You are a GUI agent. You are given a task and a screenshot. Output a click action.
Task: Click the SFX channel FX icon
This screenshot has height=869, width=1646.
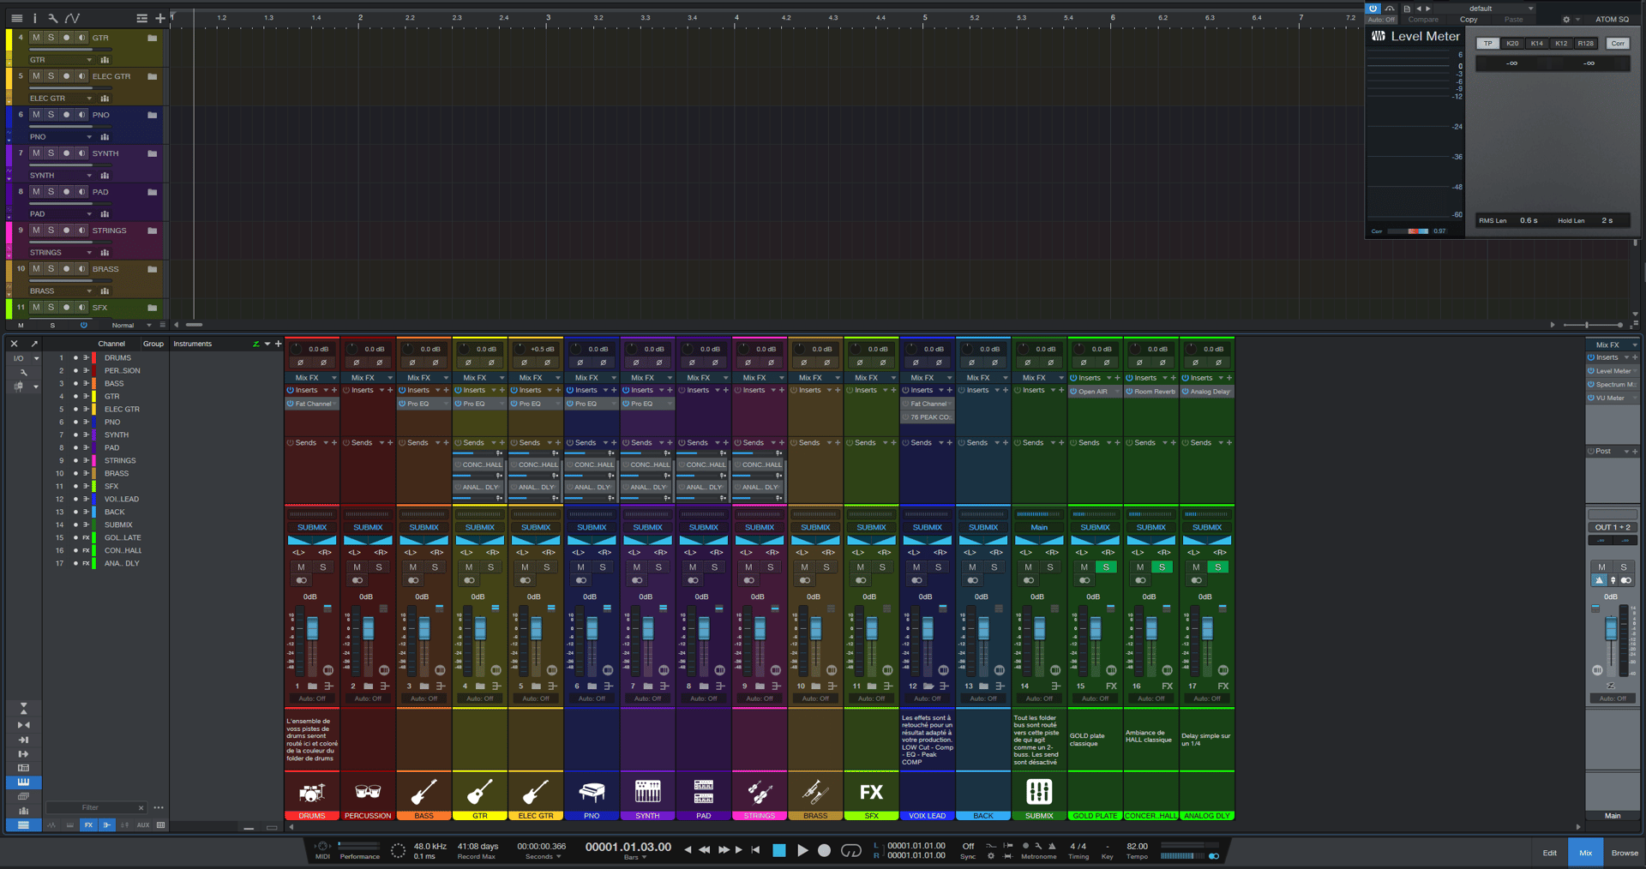coord(871,792)
